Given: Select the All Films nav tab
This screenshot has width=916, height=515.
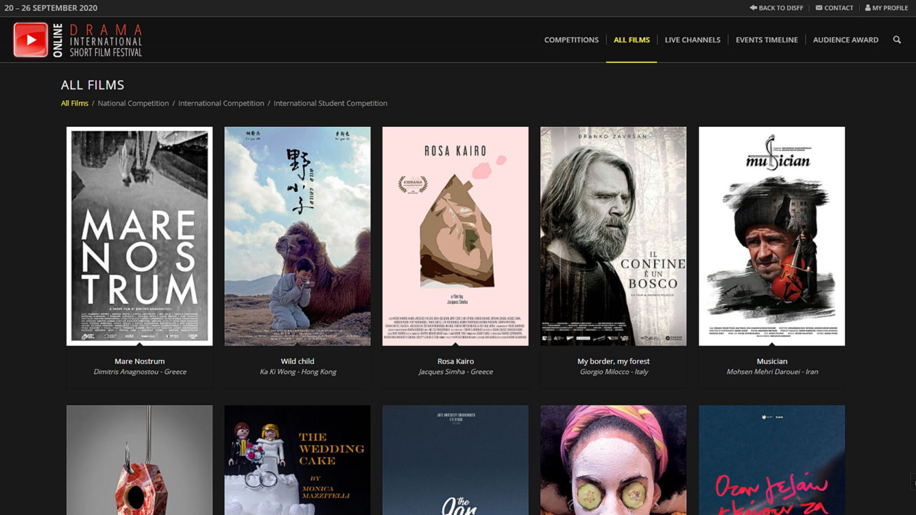Looking at the screenshot, I should (x=631, y=40).
